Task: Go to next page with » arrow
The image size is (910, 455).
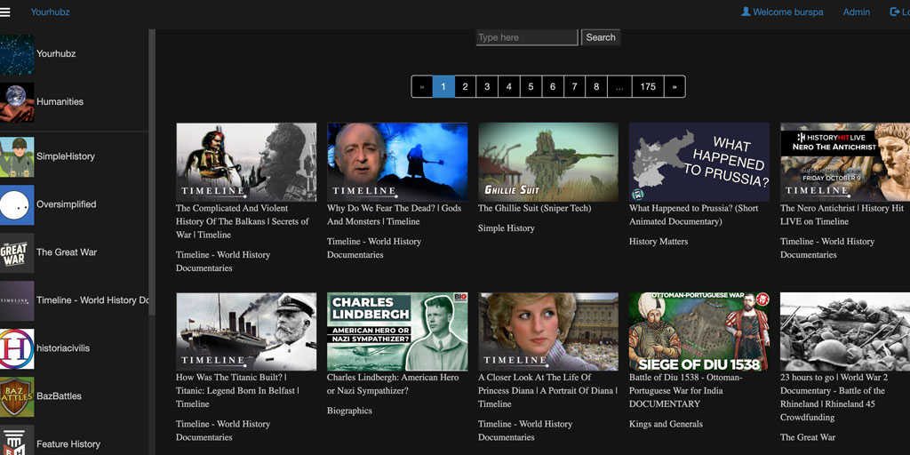Action: [675, 87]
